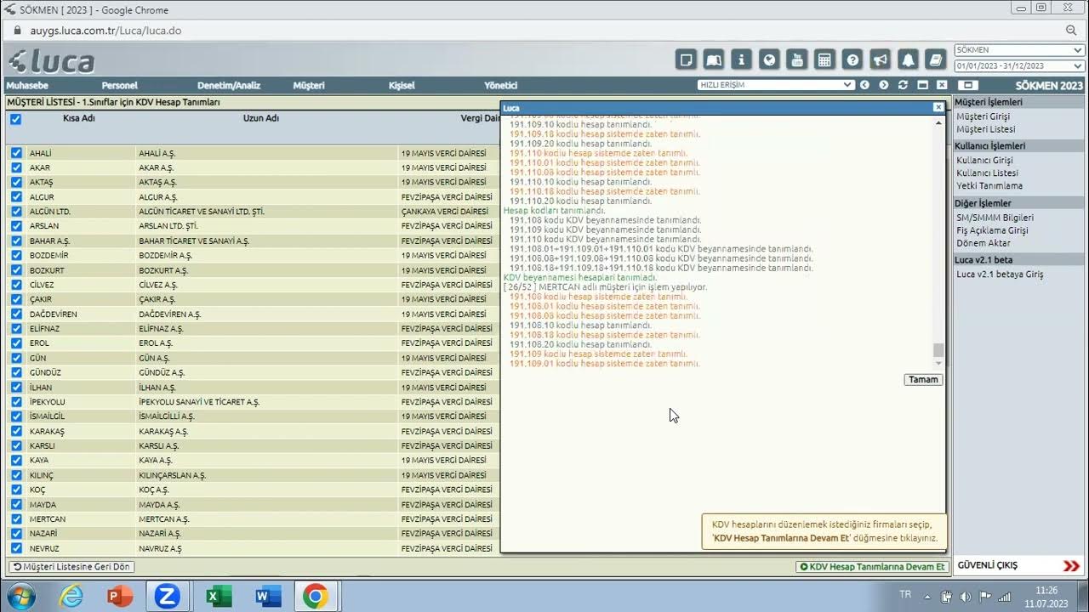Click scroll-up arrow in Luca dialog log

point(938,122)
